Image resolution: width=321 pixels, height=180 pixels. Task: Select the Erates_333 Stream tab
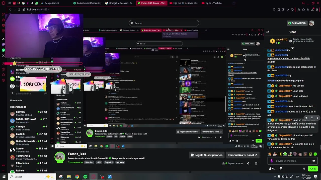tap(152, 3)
